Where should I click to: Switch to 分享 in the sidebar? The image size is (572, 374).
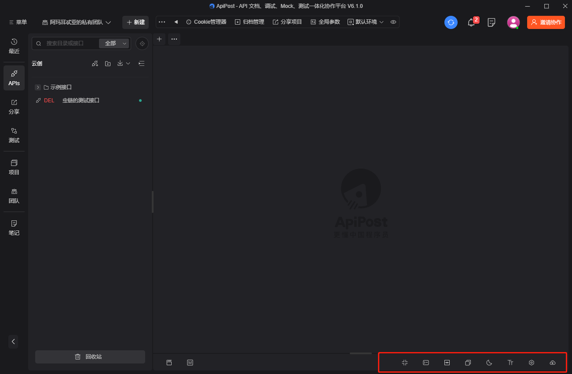click(14, 107)
